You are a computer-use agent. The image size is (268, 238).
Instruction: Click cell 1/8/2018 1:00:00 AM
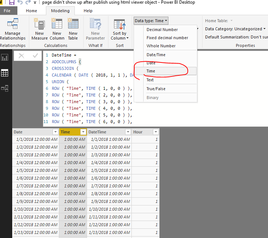109,194
